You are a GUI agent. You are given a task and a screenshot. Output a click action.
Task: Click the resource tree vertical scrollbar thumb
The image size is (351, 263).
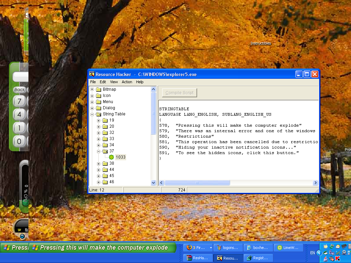[153, 113]
